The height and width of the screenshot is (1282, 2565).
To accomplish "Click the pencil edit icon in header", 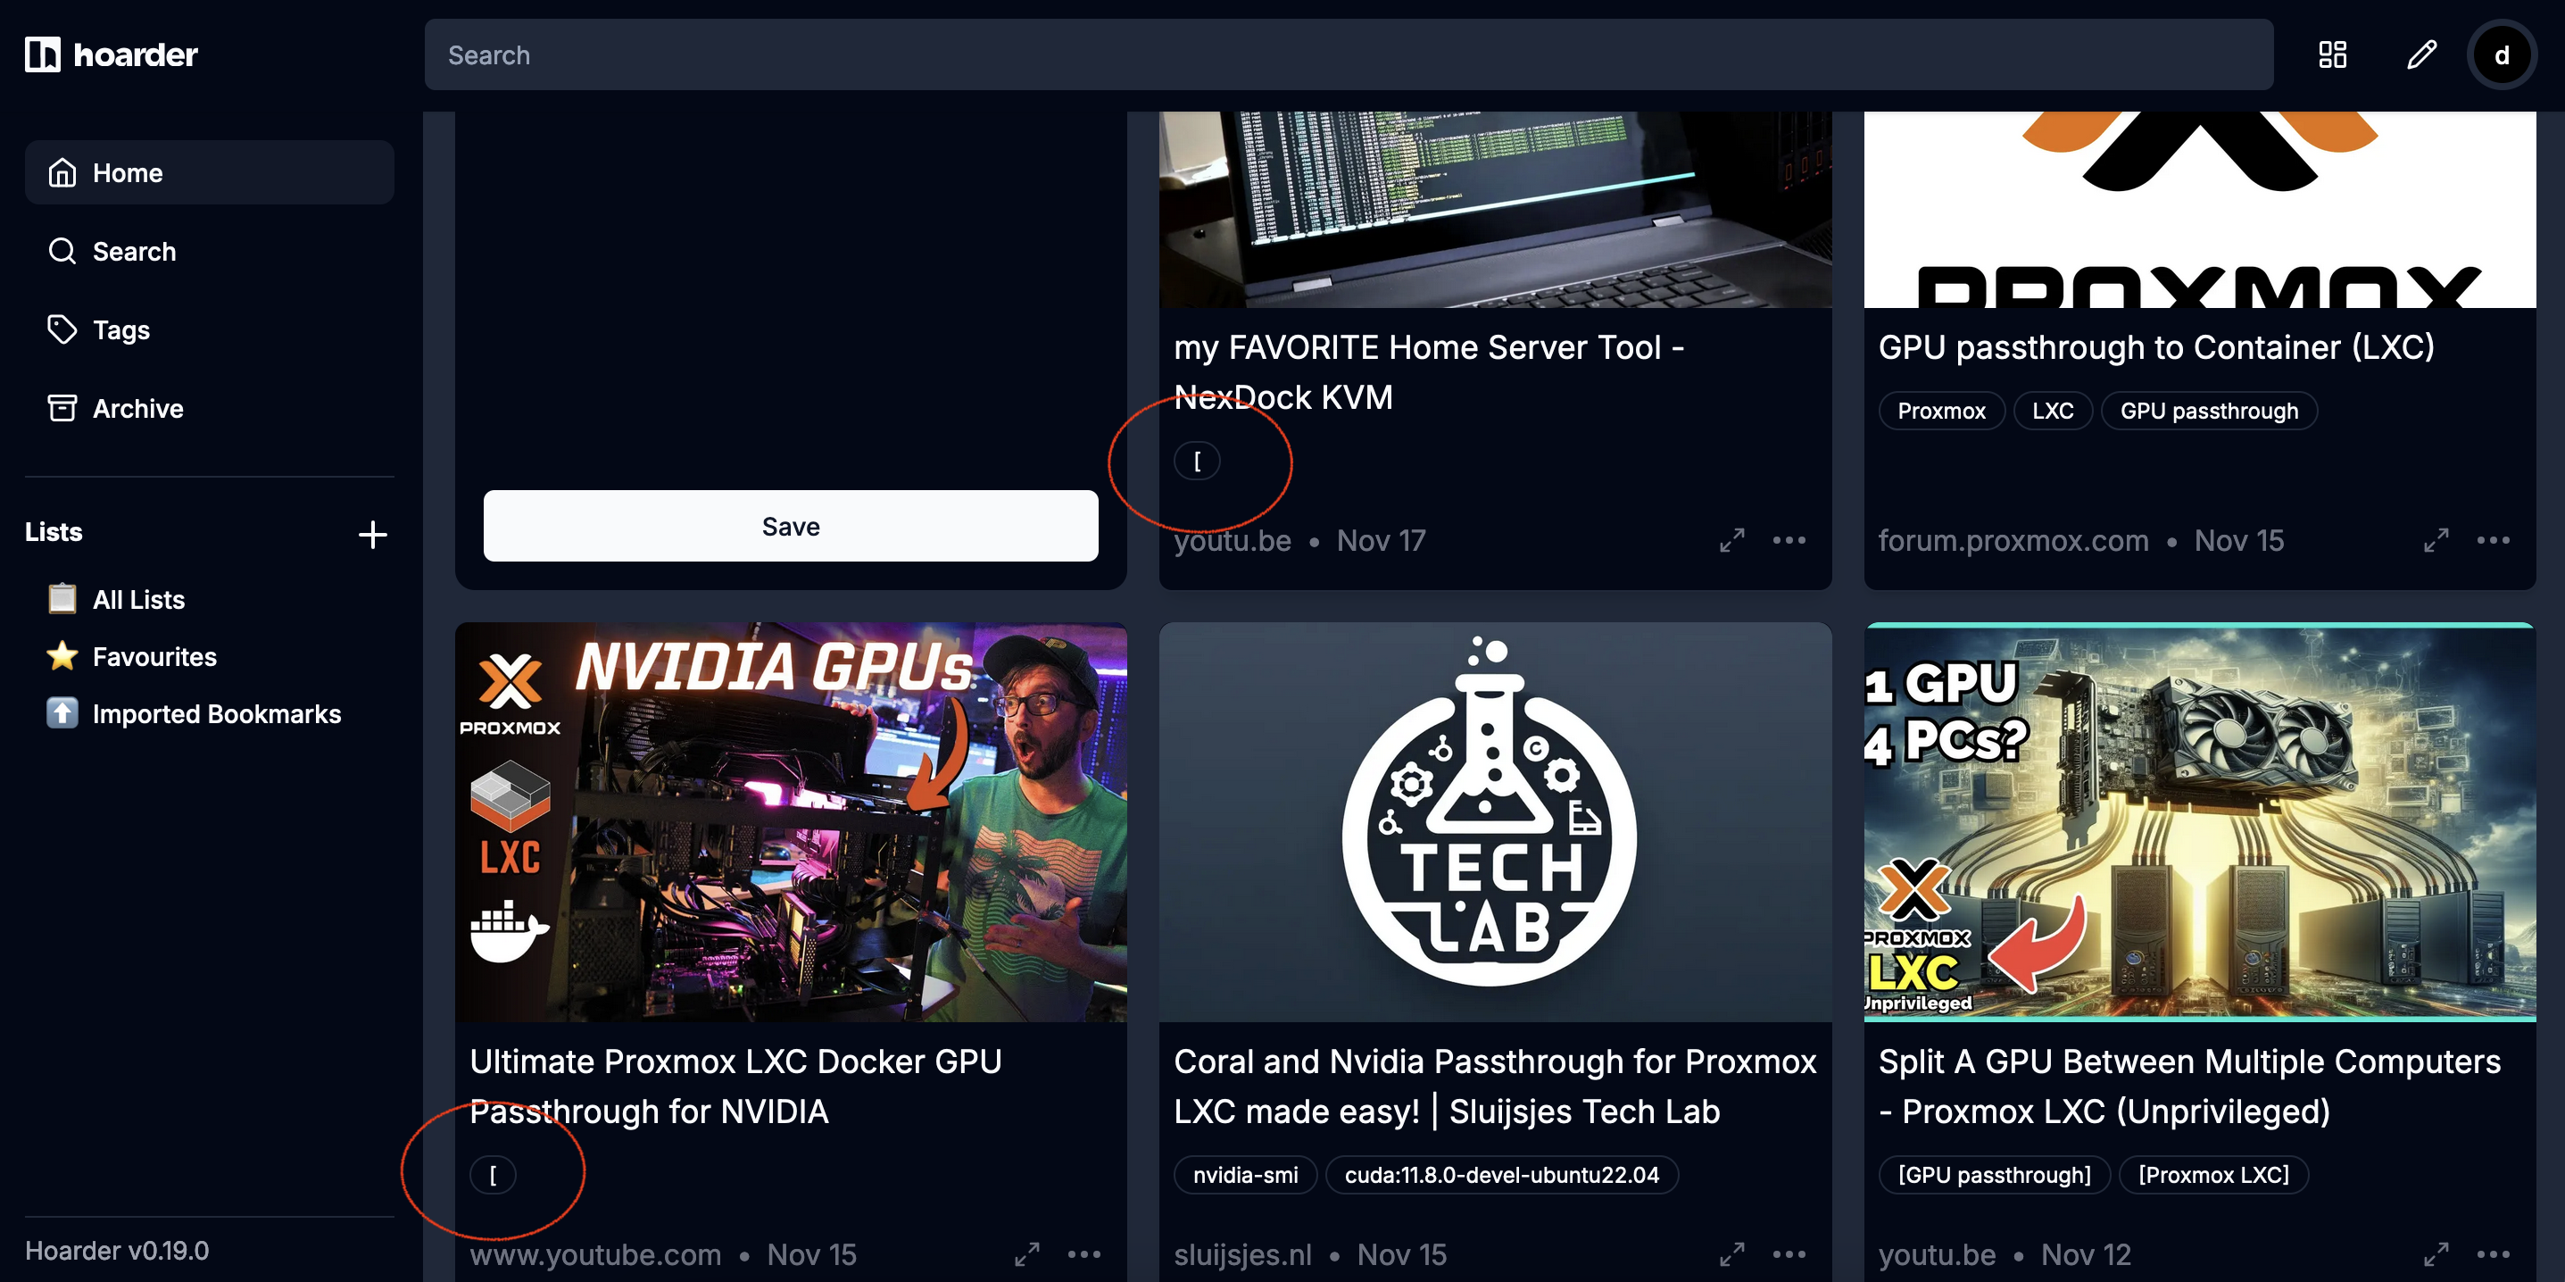I will pos(2420,54).
